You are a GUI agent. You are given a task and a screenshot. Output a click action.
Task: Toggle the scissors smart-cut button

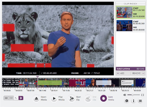[21, 98]
